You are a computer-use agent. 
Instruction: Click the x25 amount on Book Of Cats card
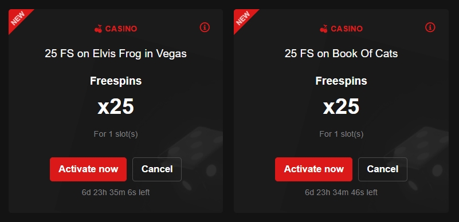(x=341, y=106)
